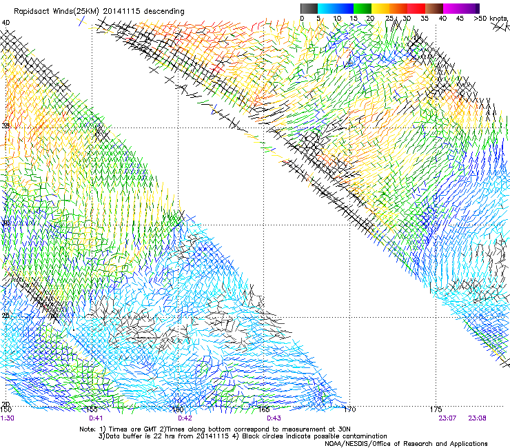Click the purple time stamp '0:42'
The width and height of the screenshot is (510, 448).
(185, 418)
